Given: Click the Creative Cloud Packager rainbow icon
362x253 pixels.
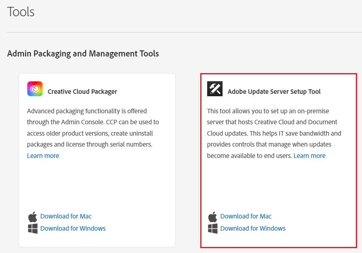Looking at the screenshot, I should point(35,89).
